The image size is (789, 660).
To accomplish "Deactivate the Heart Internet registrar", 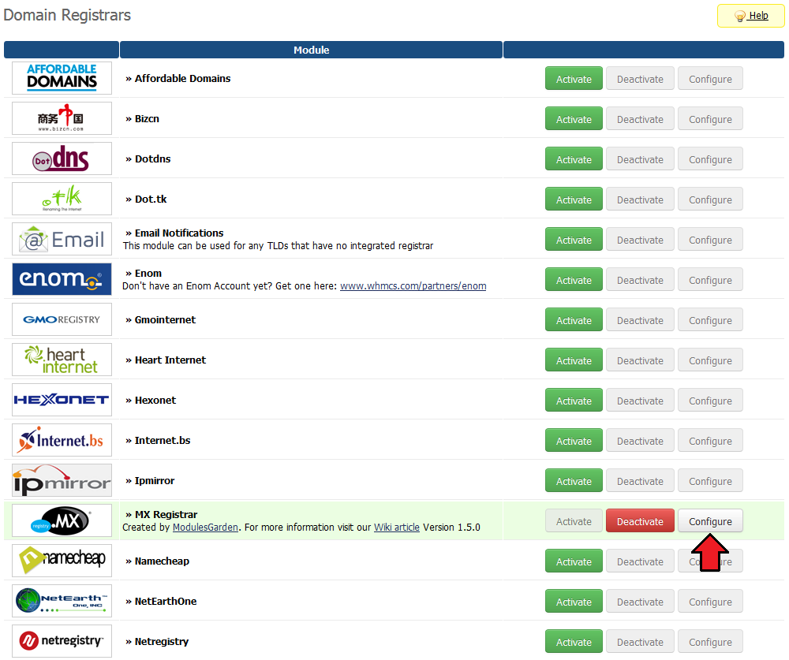I will click(640, 360).
